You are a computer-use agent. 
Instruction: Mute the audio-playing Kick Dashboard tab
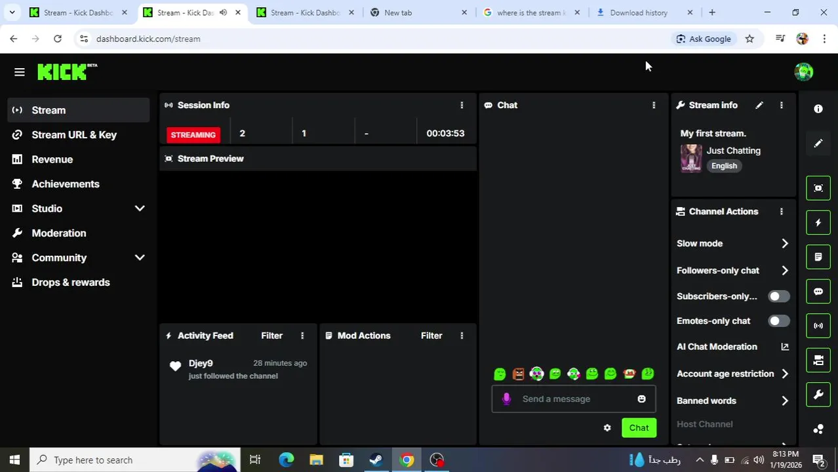(x=223, y=12)
